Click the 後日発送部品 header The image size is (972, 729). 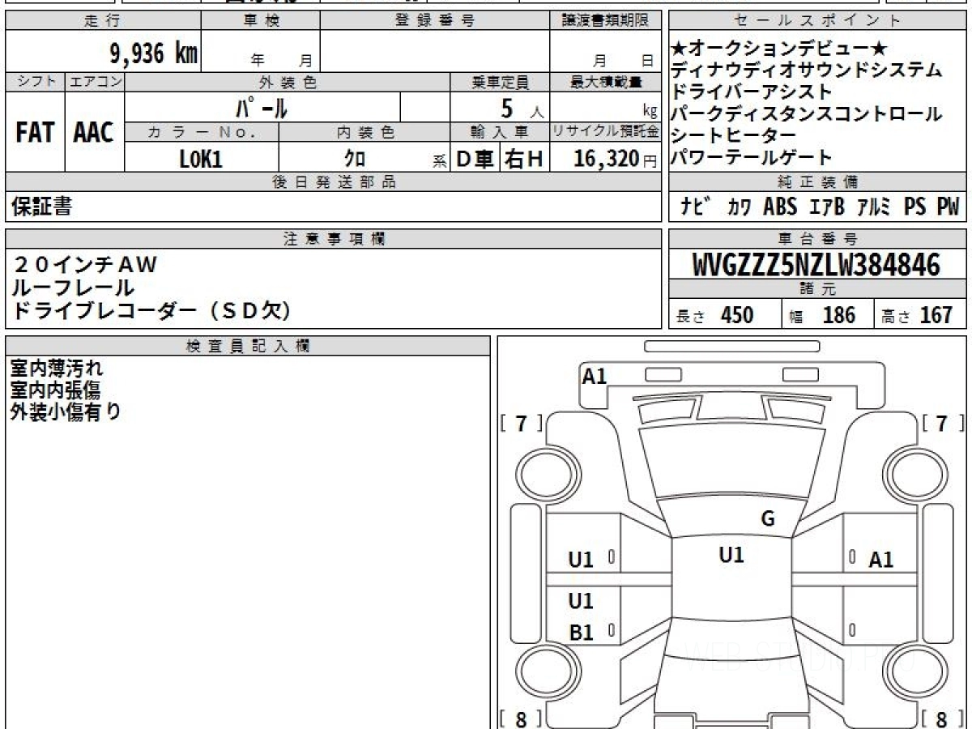point(334,182)
